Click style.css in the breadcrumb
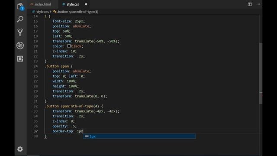Screen dimensions: 277x156 [x=42, y=12]
